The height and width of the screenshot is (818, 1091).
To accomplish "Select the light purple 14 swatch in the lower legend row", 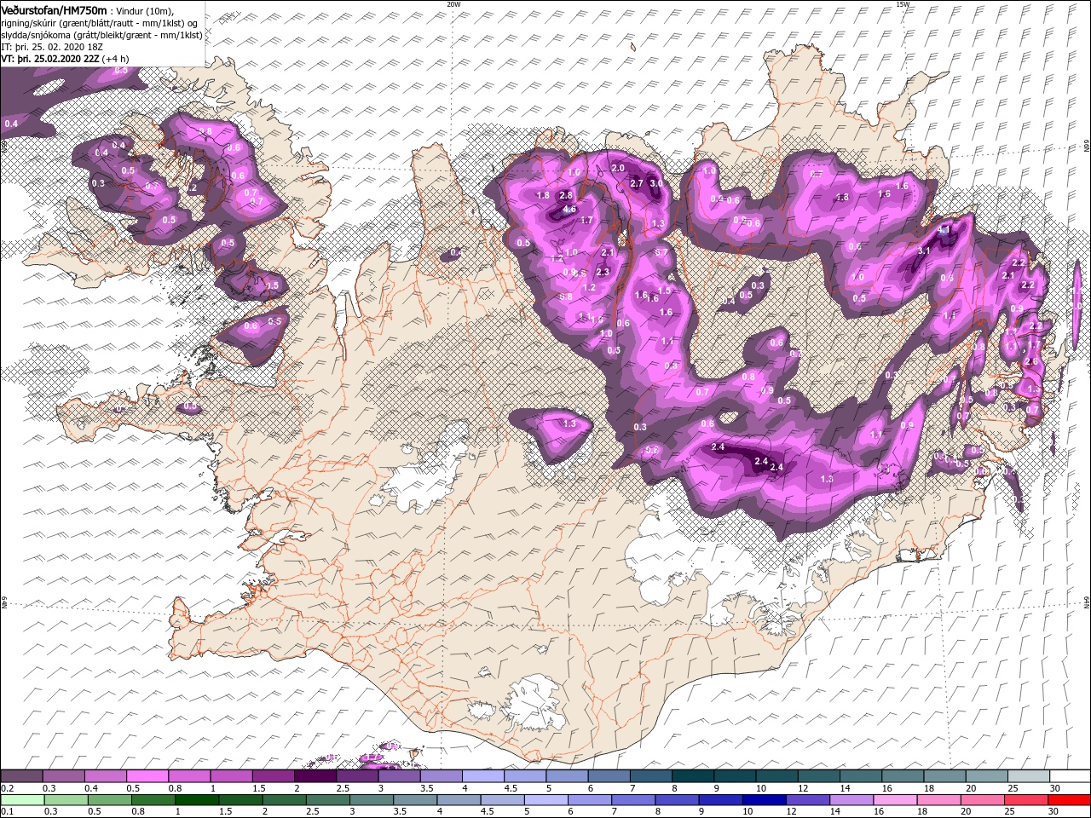I will point(851,800).
